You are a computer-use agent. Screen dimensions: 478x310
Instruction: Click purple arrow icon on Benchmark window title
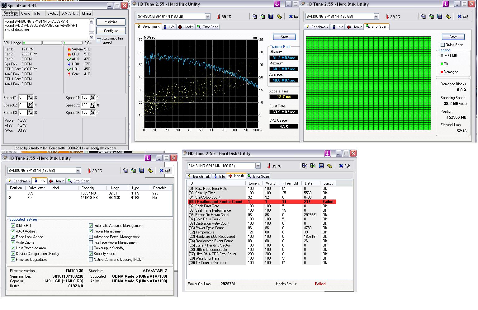[x=277, y=4]
